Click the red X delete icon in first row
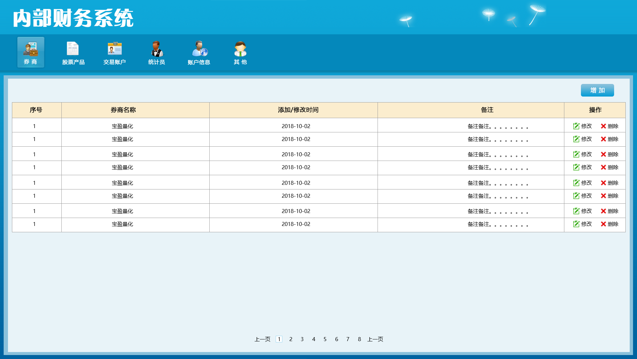This screenshot has width=637, height=359. (x=603, y=126)
